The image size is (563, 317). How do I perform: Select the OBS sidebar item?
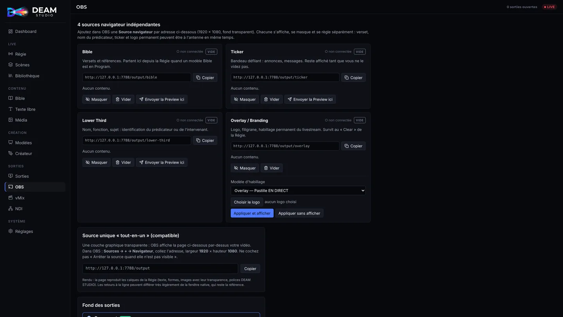[x=35, y=187]
